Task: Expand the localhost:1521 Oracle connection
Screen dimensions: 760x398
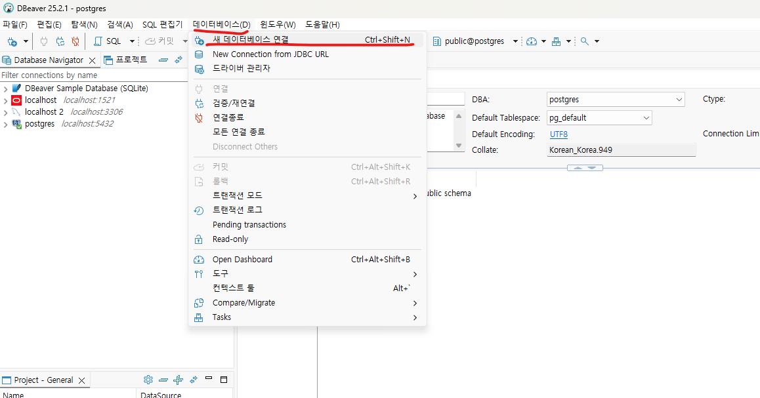Action: 5,100
